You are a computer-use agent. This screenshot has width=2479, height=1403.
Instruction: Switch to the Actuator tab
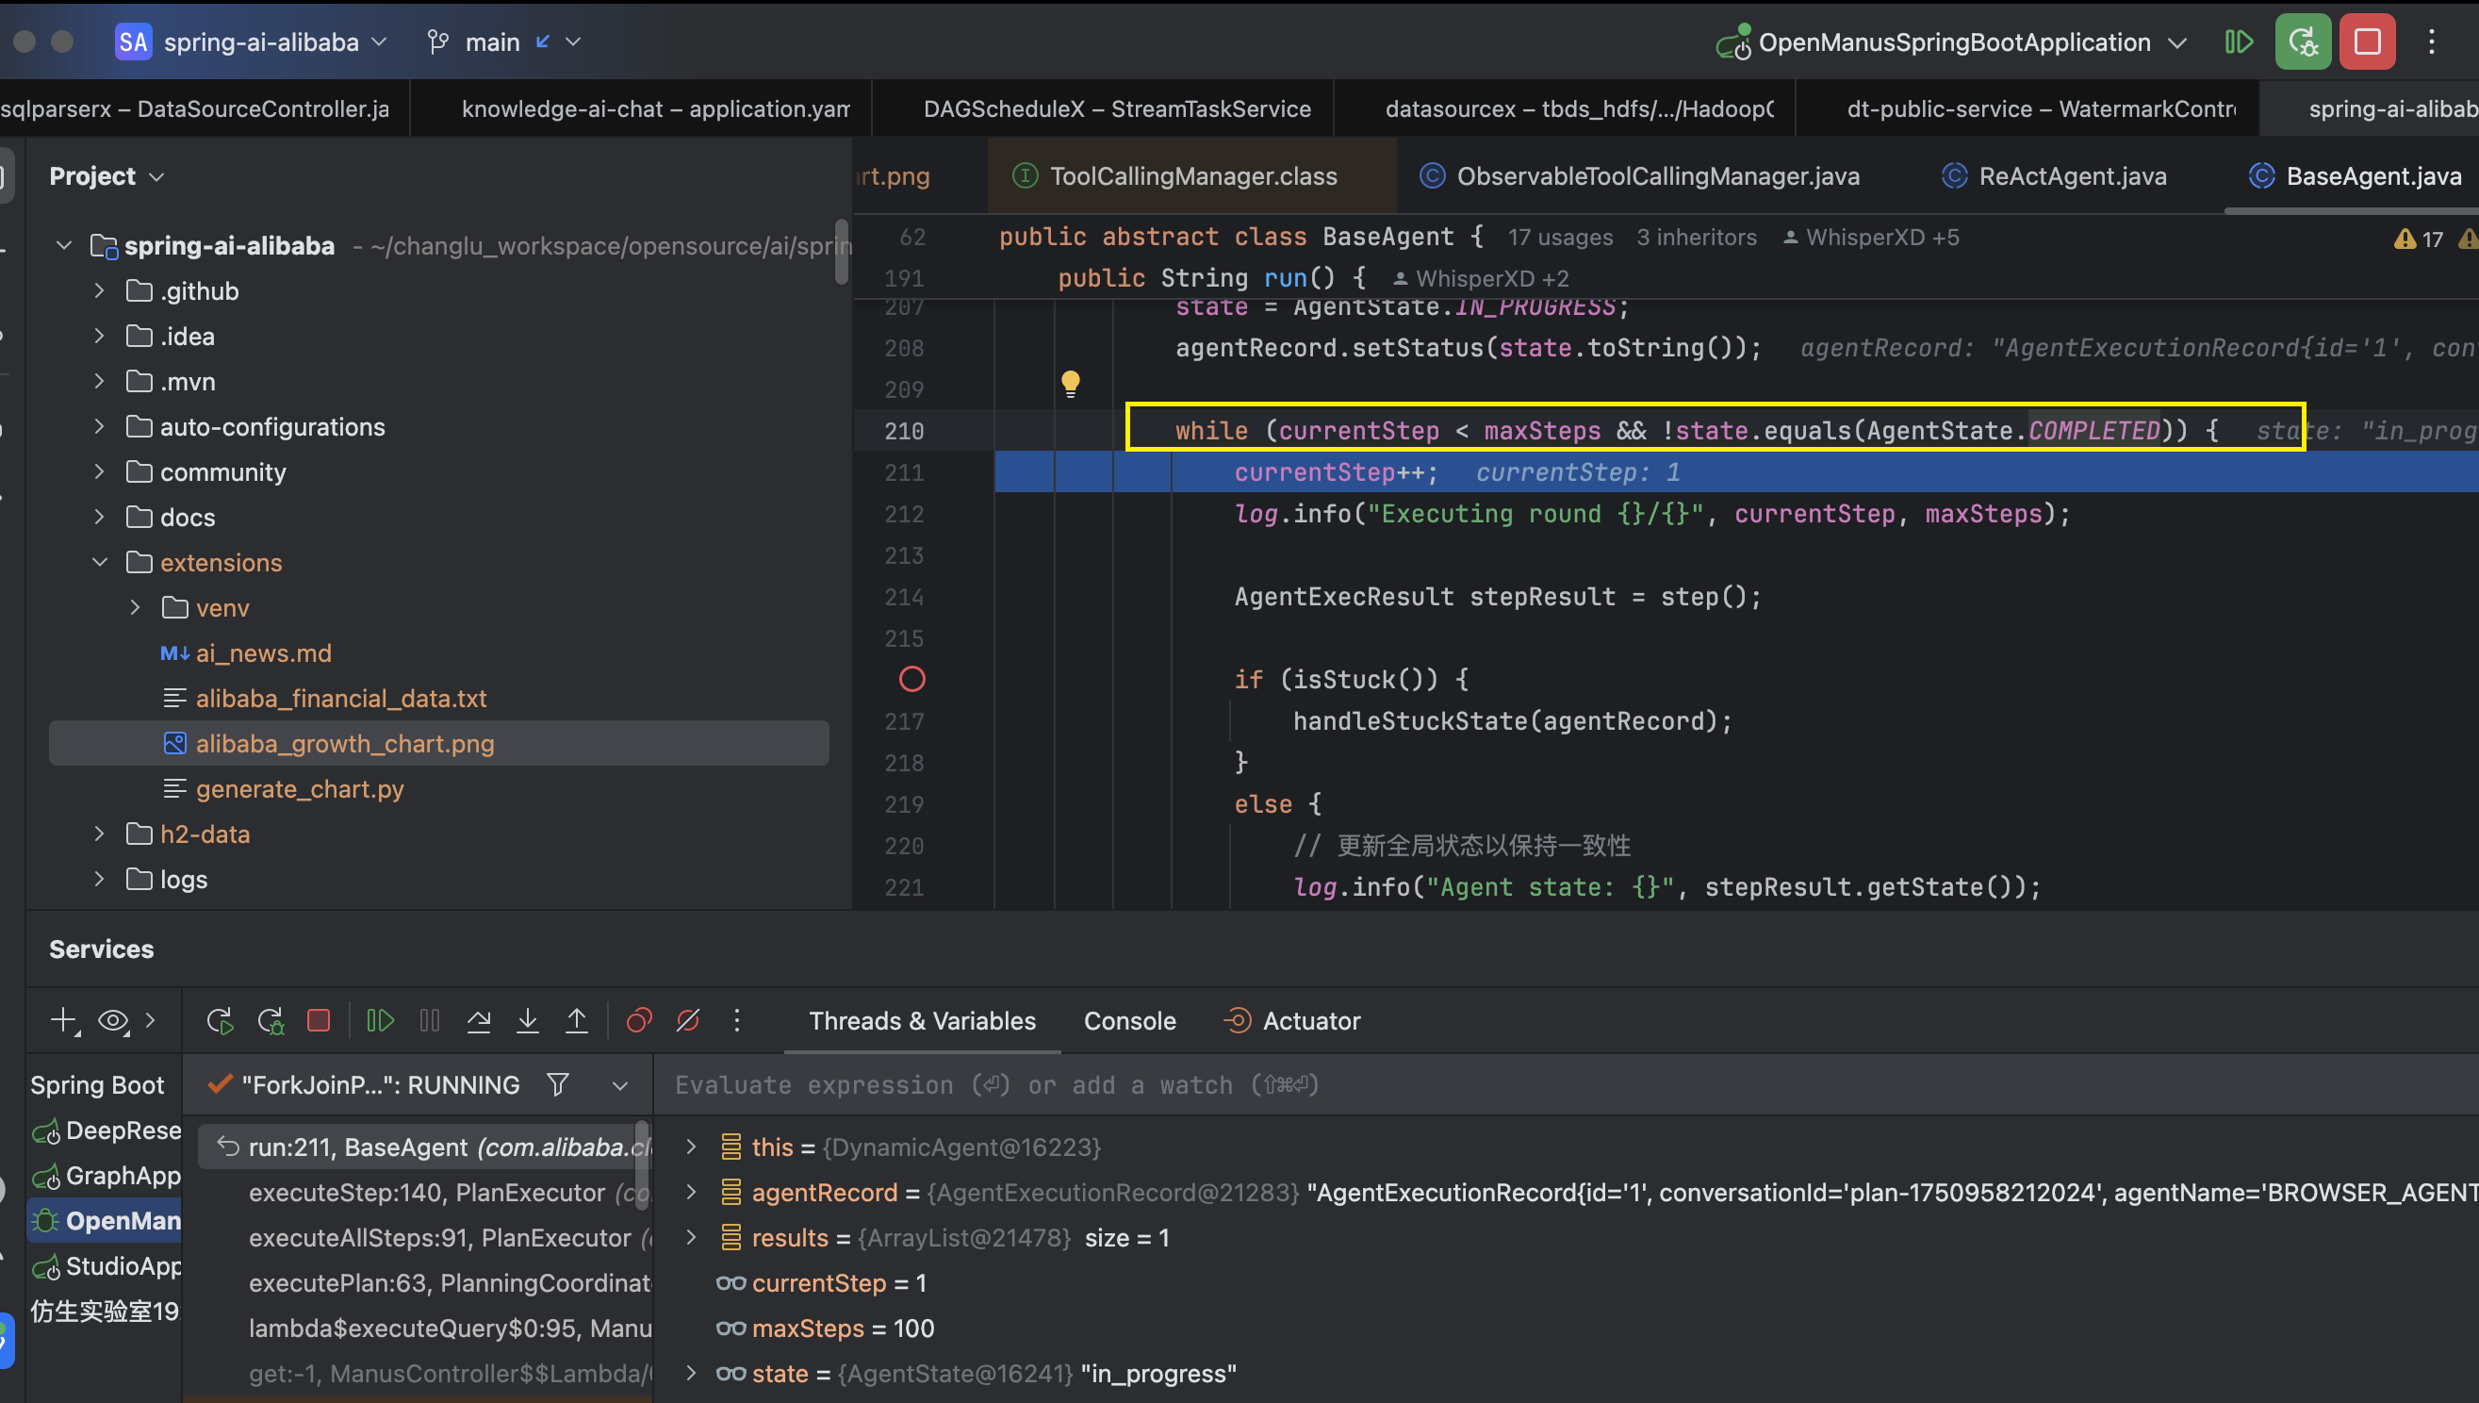(x=1291, y=1021)
